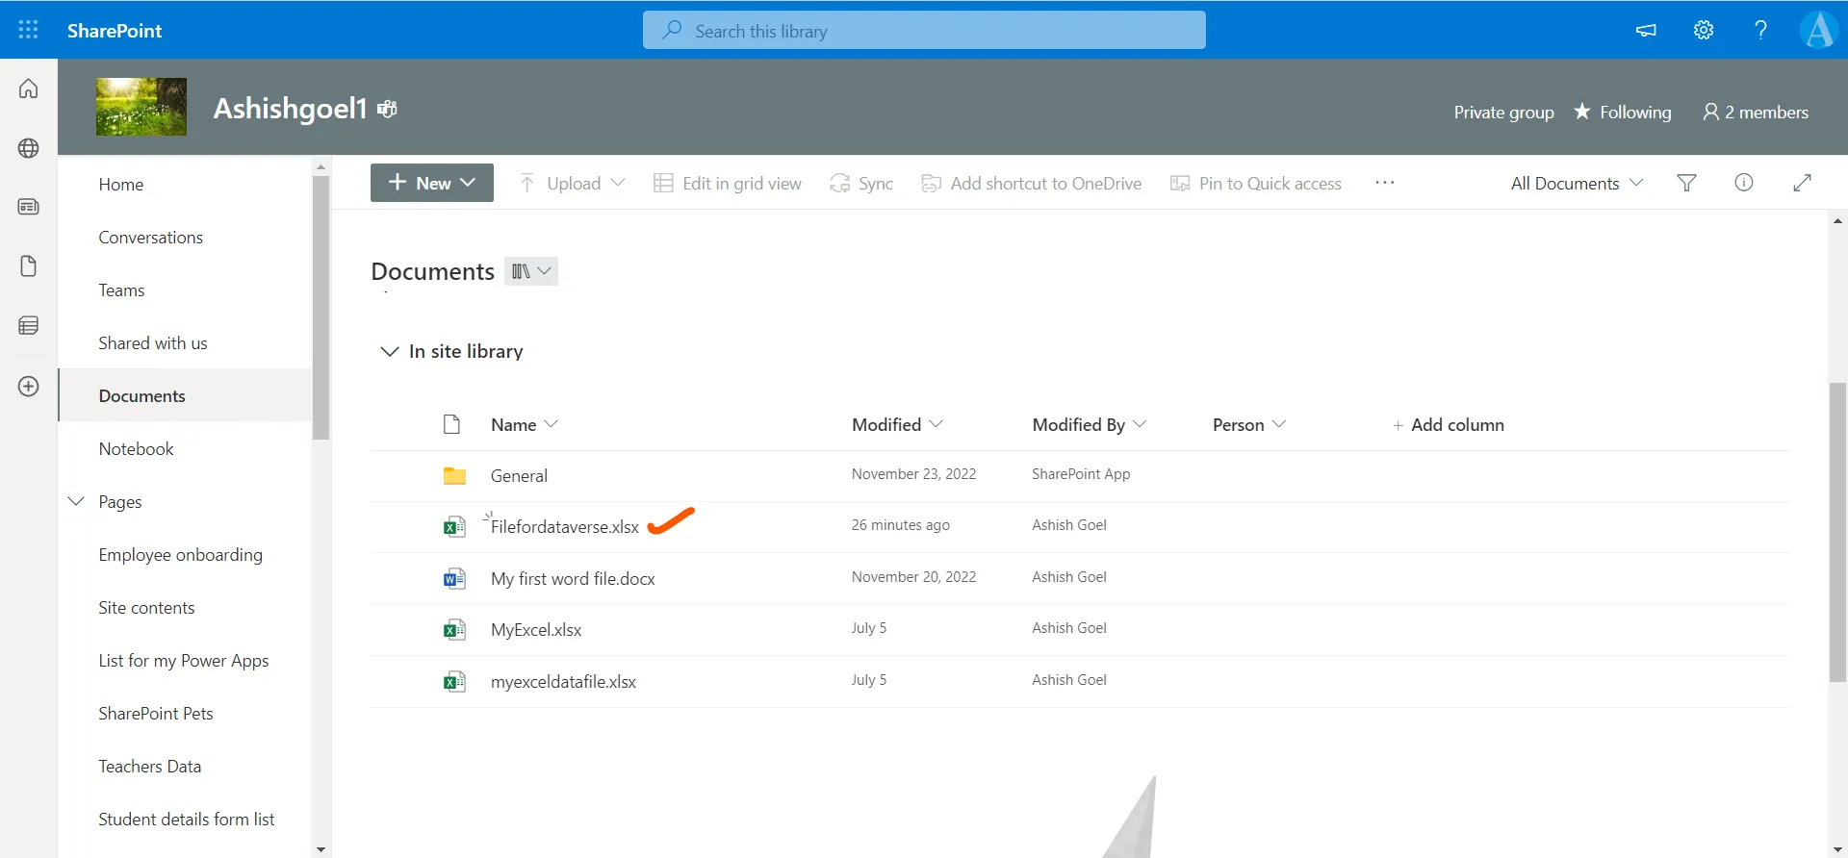
Task: Open the Modified column dropdown
Action: [897, 424]
